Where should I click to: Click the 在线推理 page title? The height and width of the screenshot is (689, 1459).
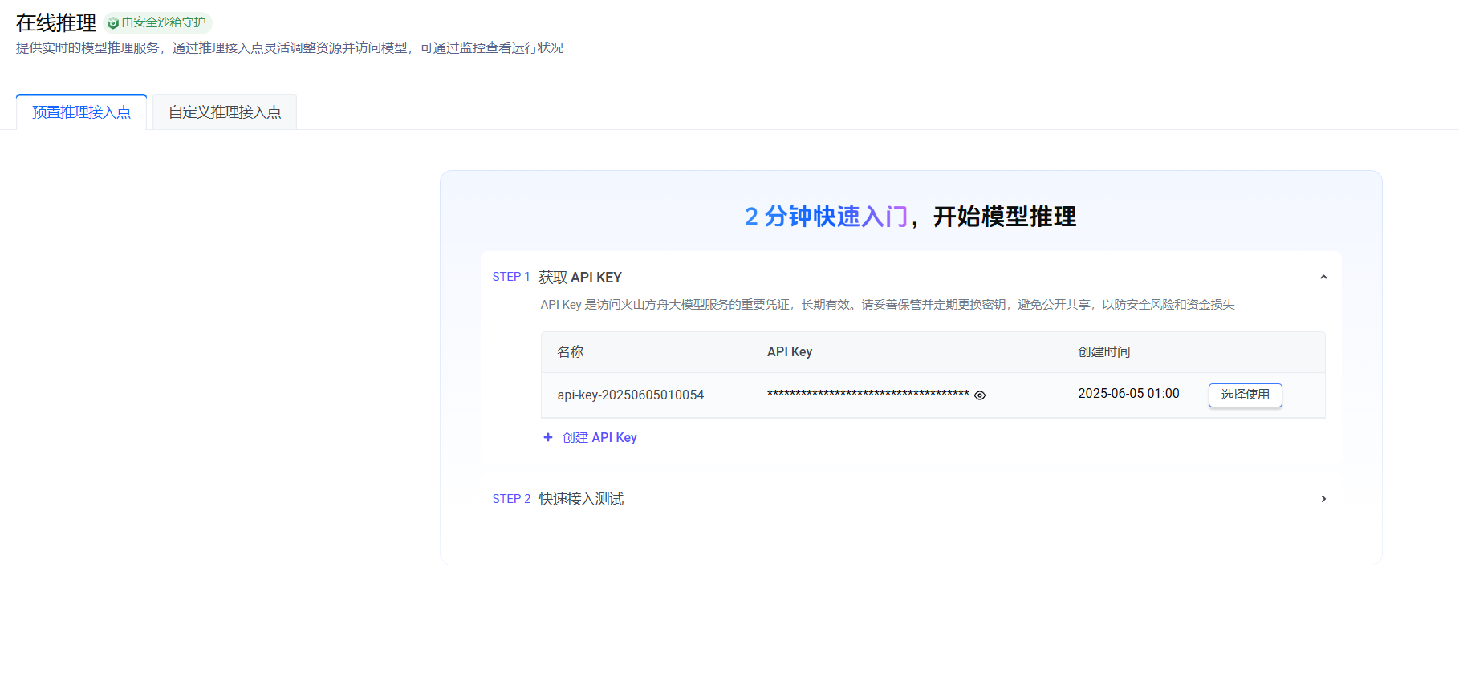[56, 22]
